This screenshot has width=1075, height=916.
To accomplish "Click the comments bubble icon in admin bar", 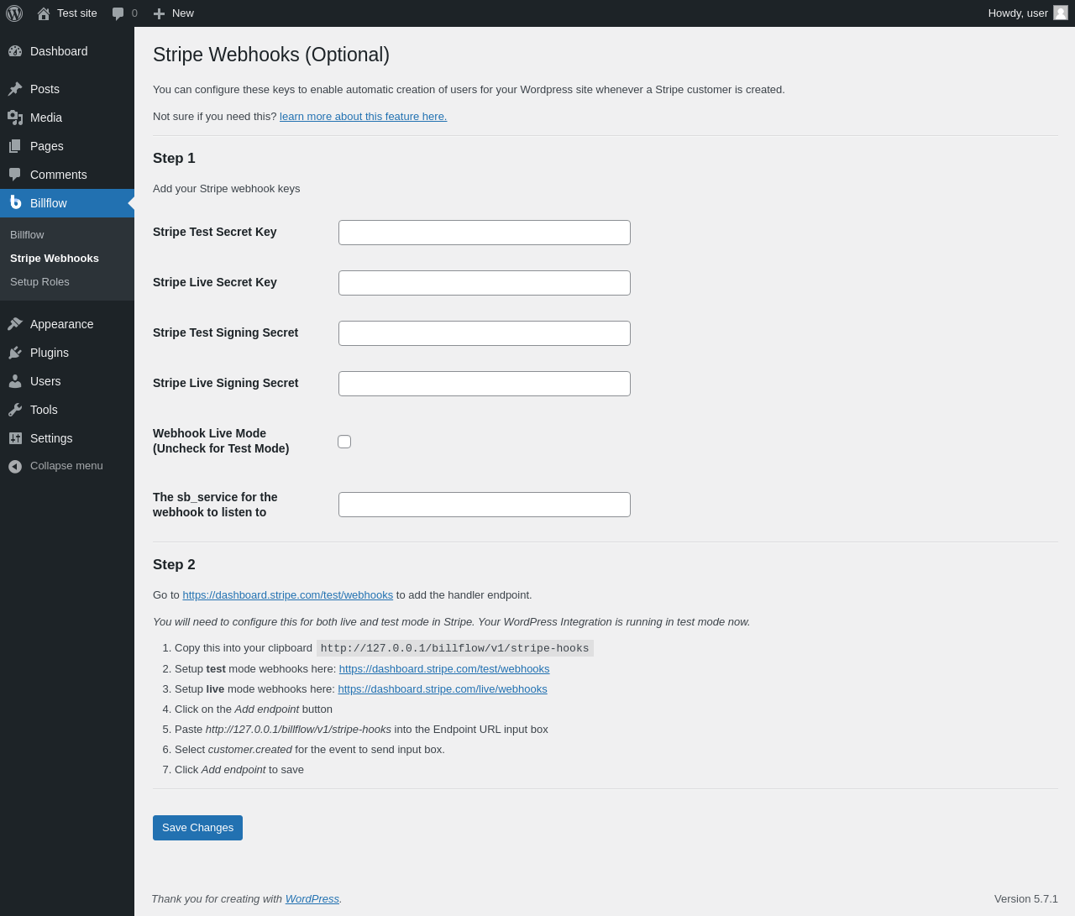I will click(x=118, y=13).
